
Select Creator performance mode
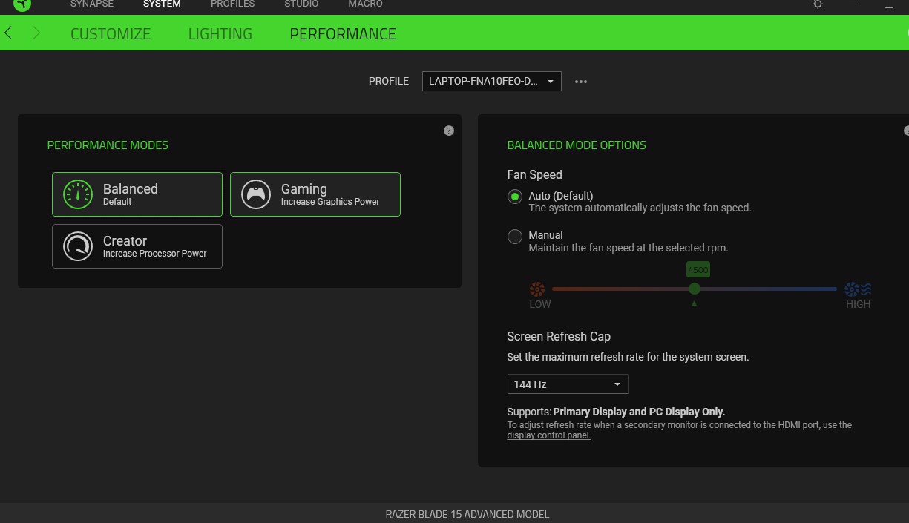coord(137,246)
